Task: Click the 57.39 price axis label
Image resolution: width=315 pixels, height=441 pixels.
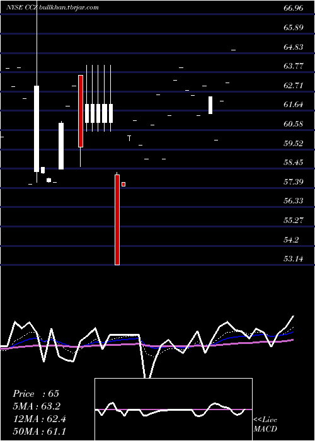Action: tap(294, 181)
